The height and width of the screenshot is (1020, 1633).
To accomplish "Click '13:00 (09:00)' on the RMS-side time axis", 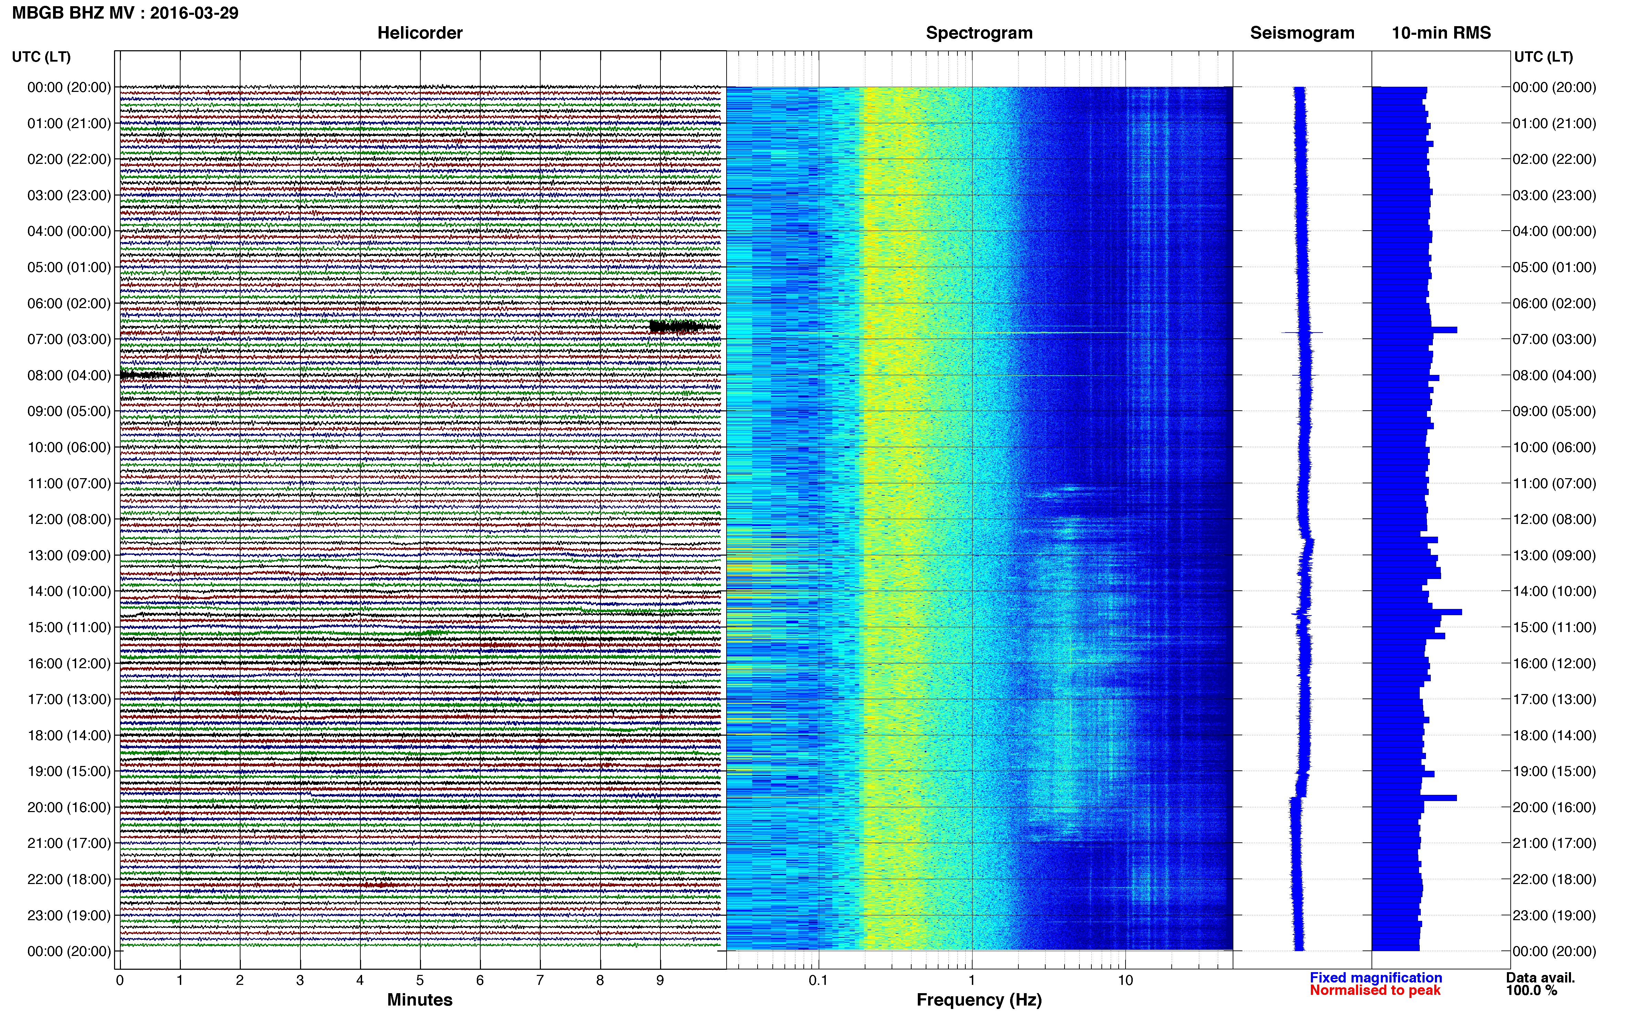I will click(x=1554, y=555).
